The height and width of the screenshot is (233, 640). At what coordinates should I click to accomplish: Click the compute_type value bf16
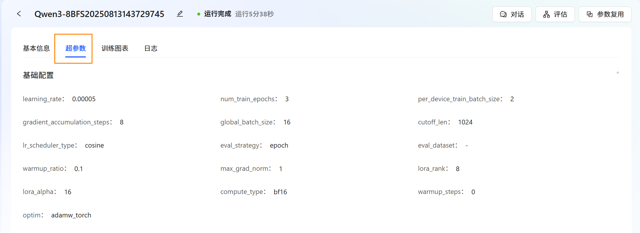280,192
